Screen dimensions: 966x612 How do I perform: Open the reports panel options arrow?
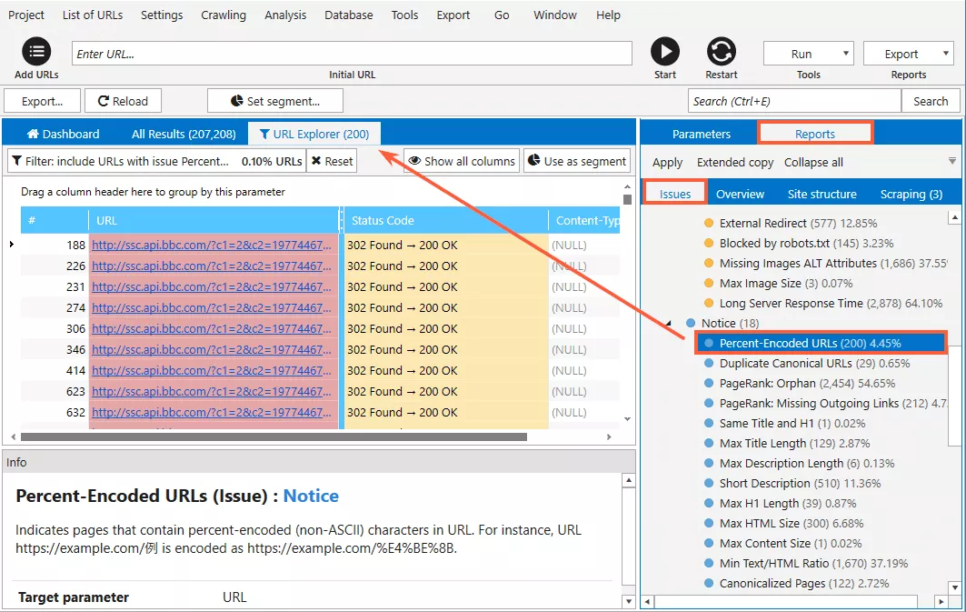(951, 162)
